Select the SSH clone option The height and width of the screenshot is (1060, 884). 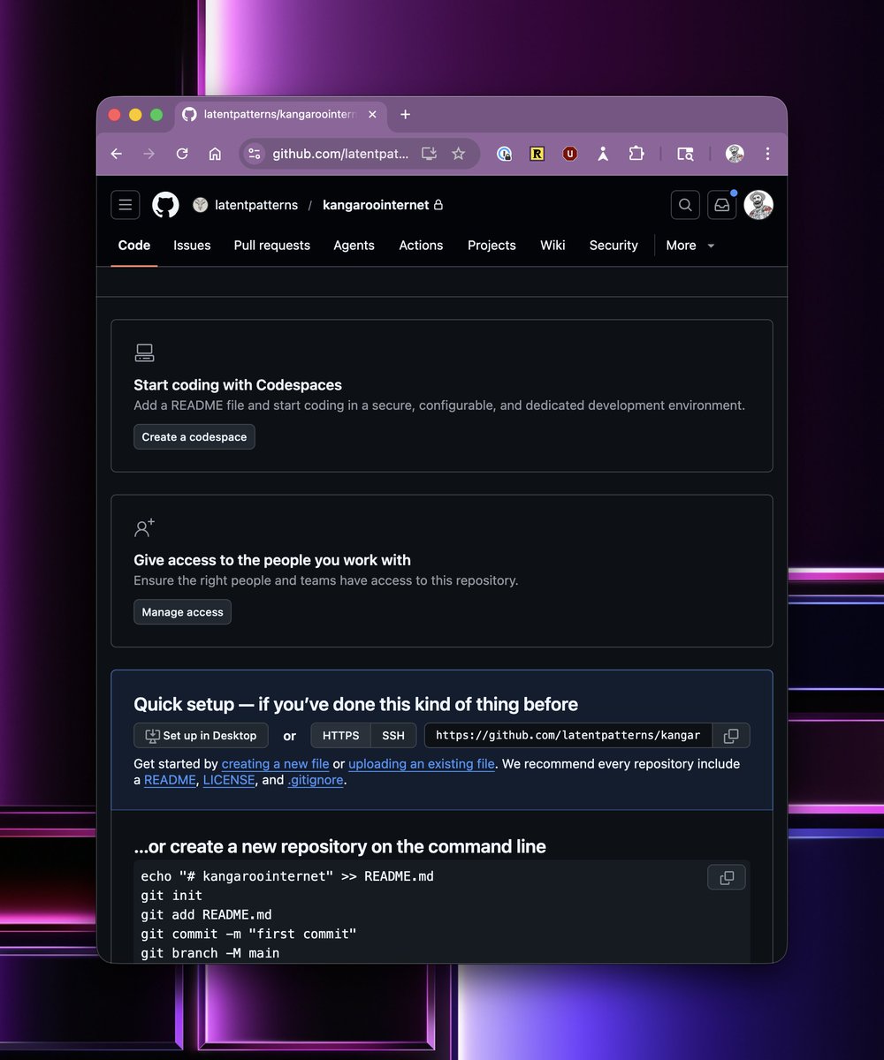[393, 736]
